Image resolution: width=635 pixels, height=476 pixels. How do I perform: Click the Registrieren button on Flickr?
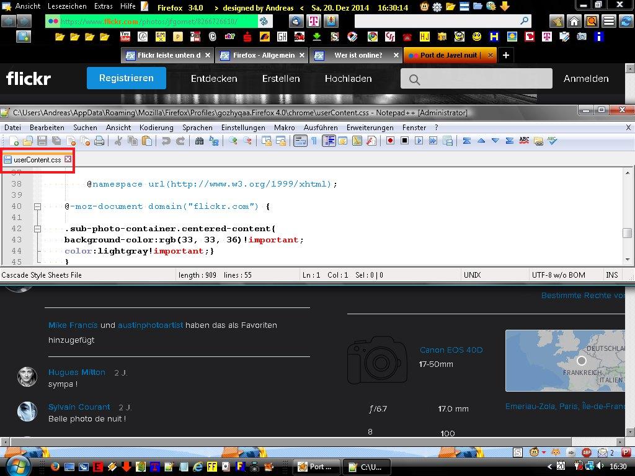[126, 79]
